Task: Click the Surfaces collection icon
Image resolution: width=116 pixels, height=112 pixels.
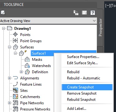Action: [x=16, y=47]
